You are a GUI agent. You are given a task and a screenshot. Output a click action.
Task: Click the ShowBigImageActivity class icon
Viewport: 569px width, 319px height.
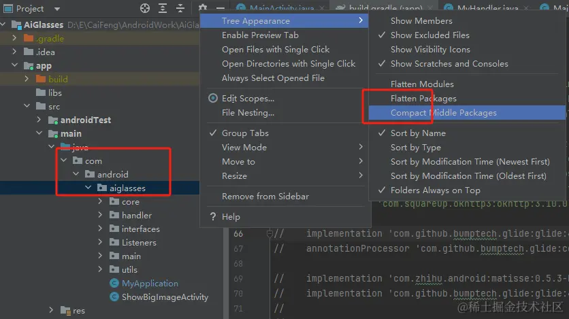pyautogui.click(x=114, y=297)
